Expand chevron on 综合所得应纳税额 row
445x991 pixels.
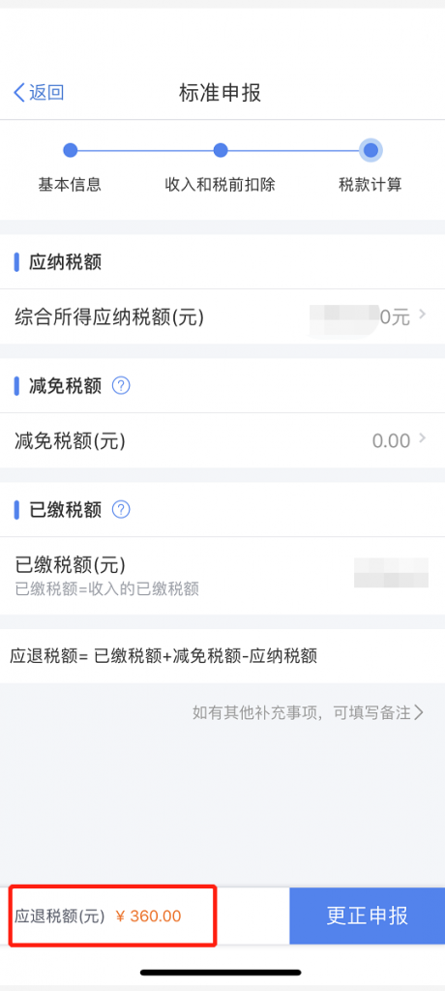click(422, 315)
